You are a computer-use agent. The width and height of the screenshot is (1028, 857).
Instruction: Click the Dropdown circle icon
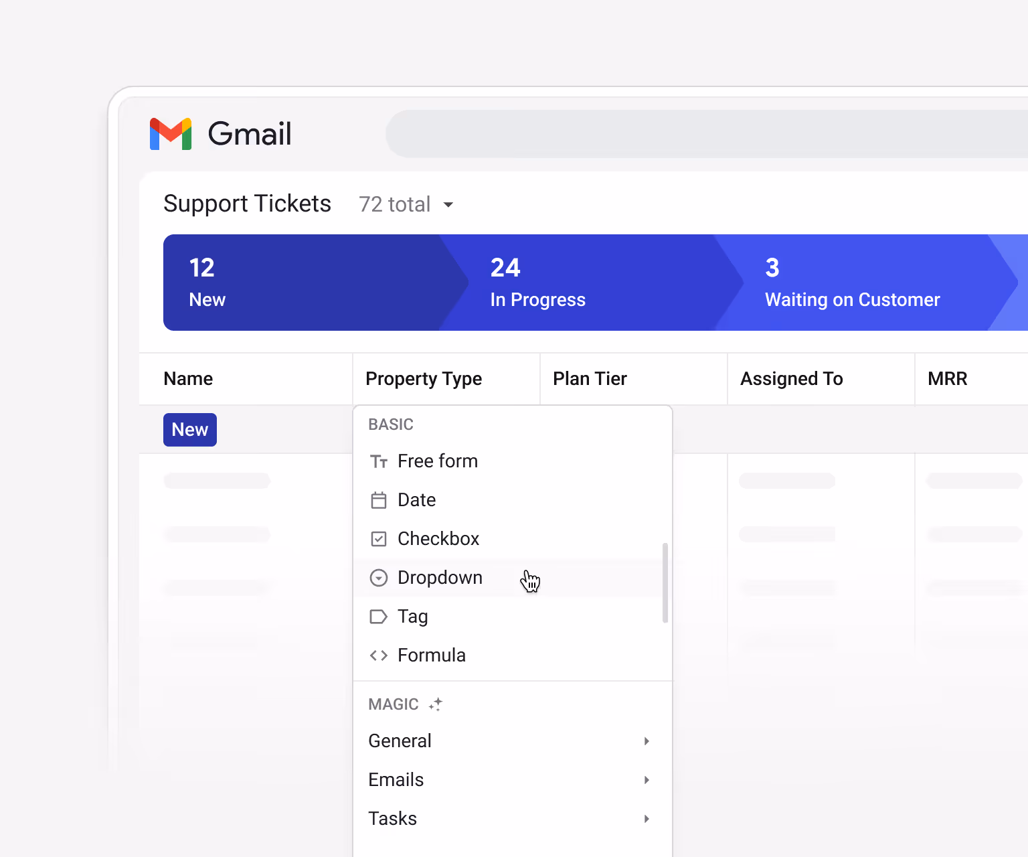379,578
